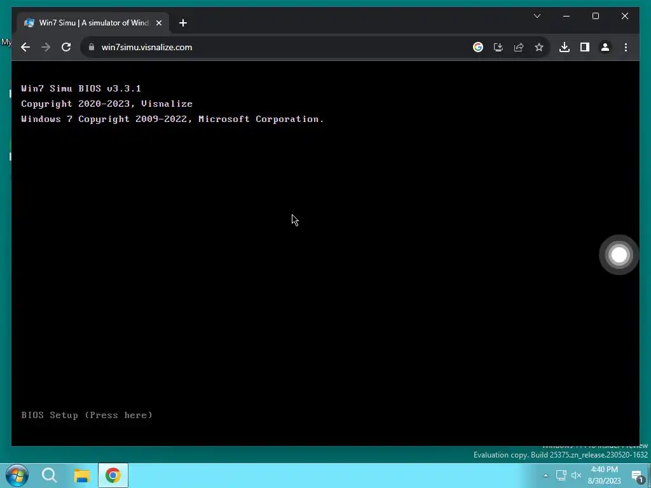Screen dimensions: 651x488
Task: Share this page via share icon
Action: click(519, 47)
